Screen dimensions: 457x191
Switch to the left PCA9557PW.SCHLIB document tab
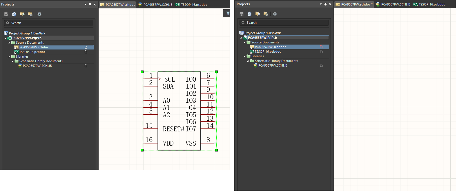[155, 5]
